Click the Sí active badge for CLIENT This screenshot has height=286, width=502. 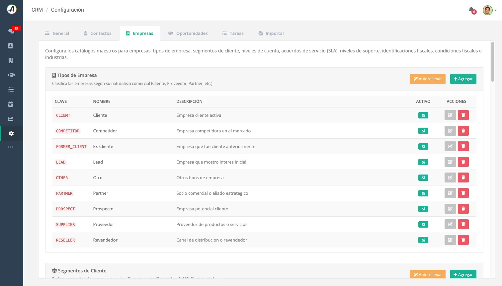pyautogui.click(x=423, y=115)
